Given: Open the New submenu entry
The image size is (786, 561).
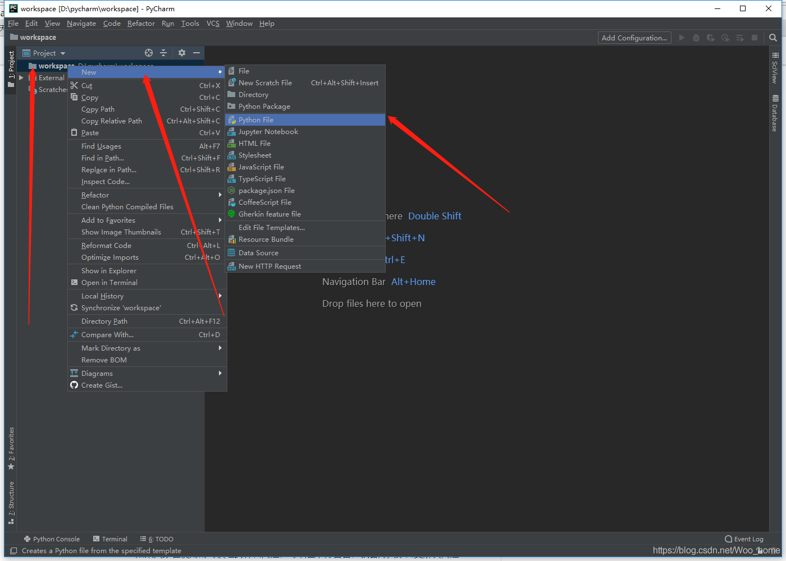Looking at the screenshot, I should pos(147,72).
